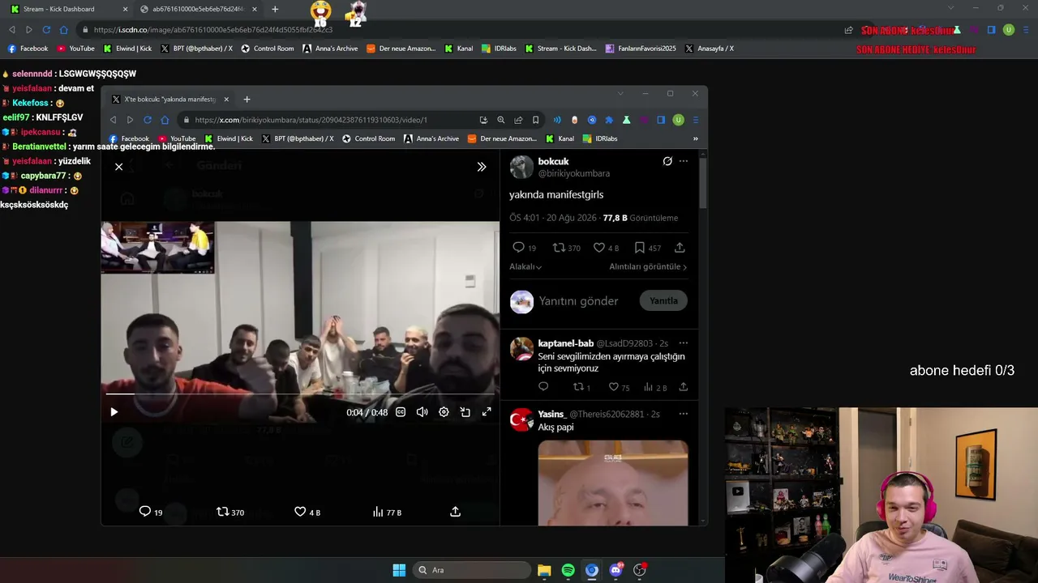Click the taskbar Ara search box

coord(472,570)
